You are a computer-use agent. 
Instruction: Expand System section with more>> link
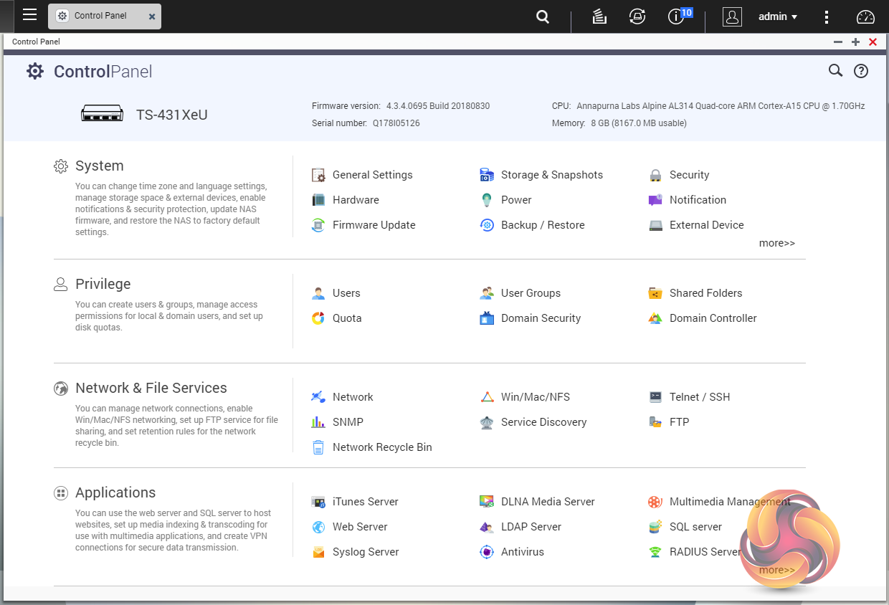pyautogui.click(x=776, y=243)
